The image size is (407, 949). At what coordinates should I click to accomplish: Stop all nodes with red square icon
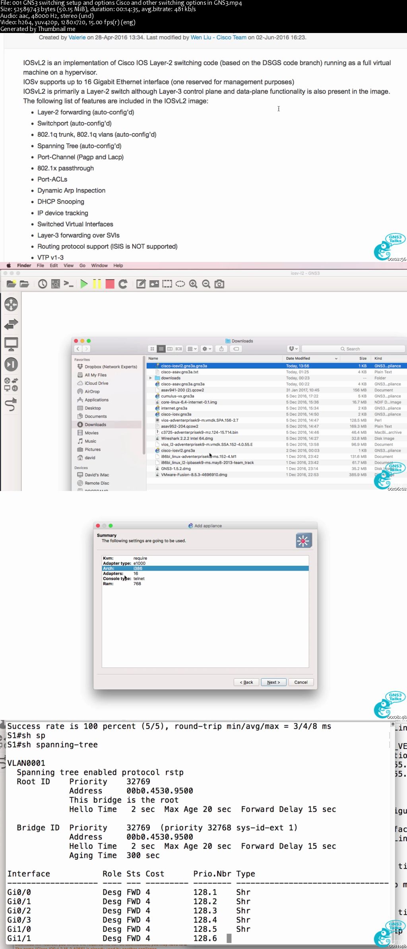click(x=110, y=284)
